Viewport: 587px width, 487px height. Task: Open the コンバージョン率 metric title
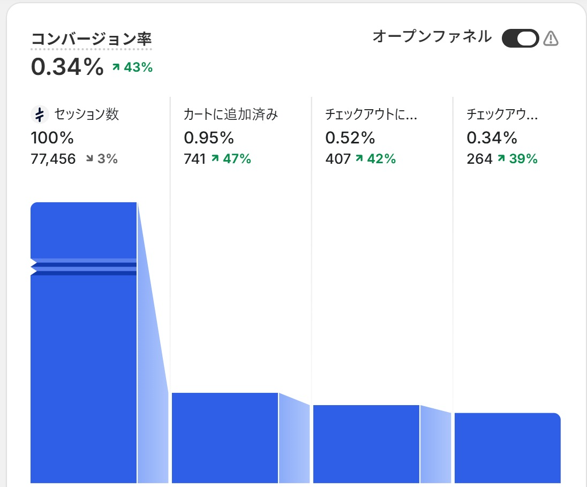91,40
